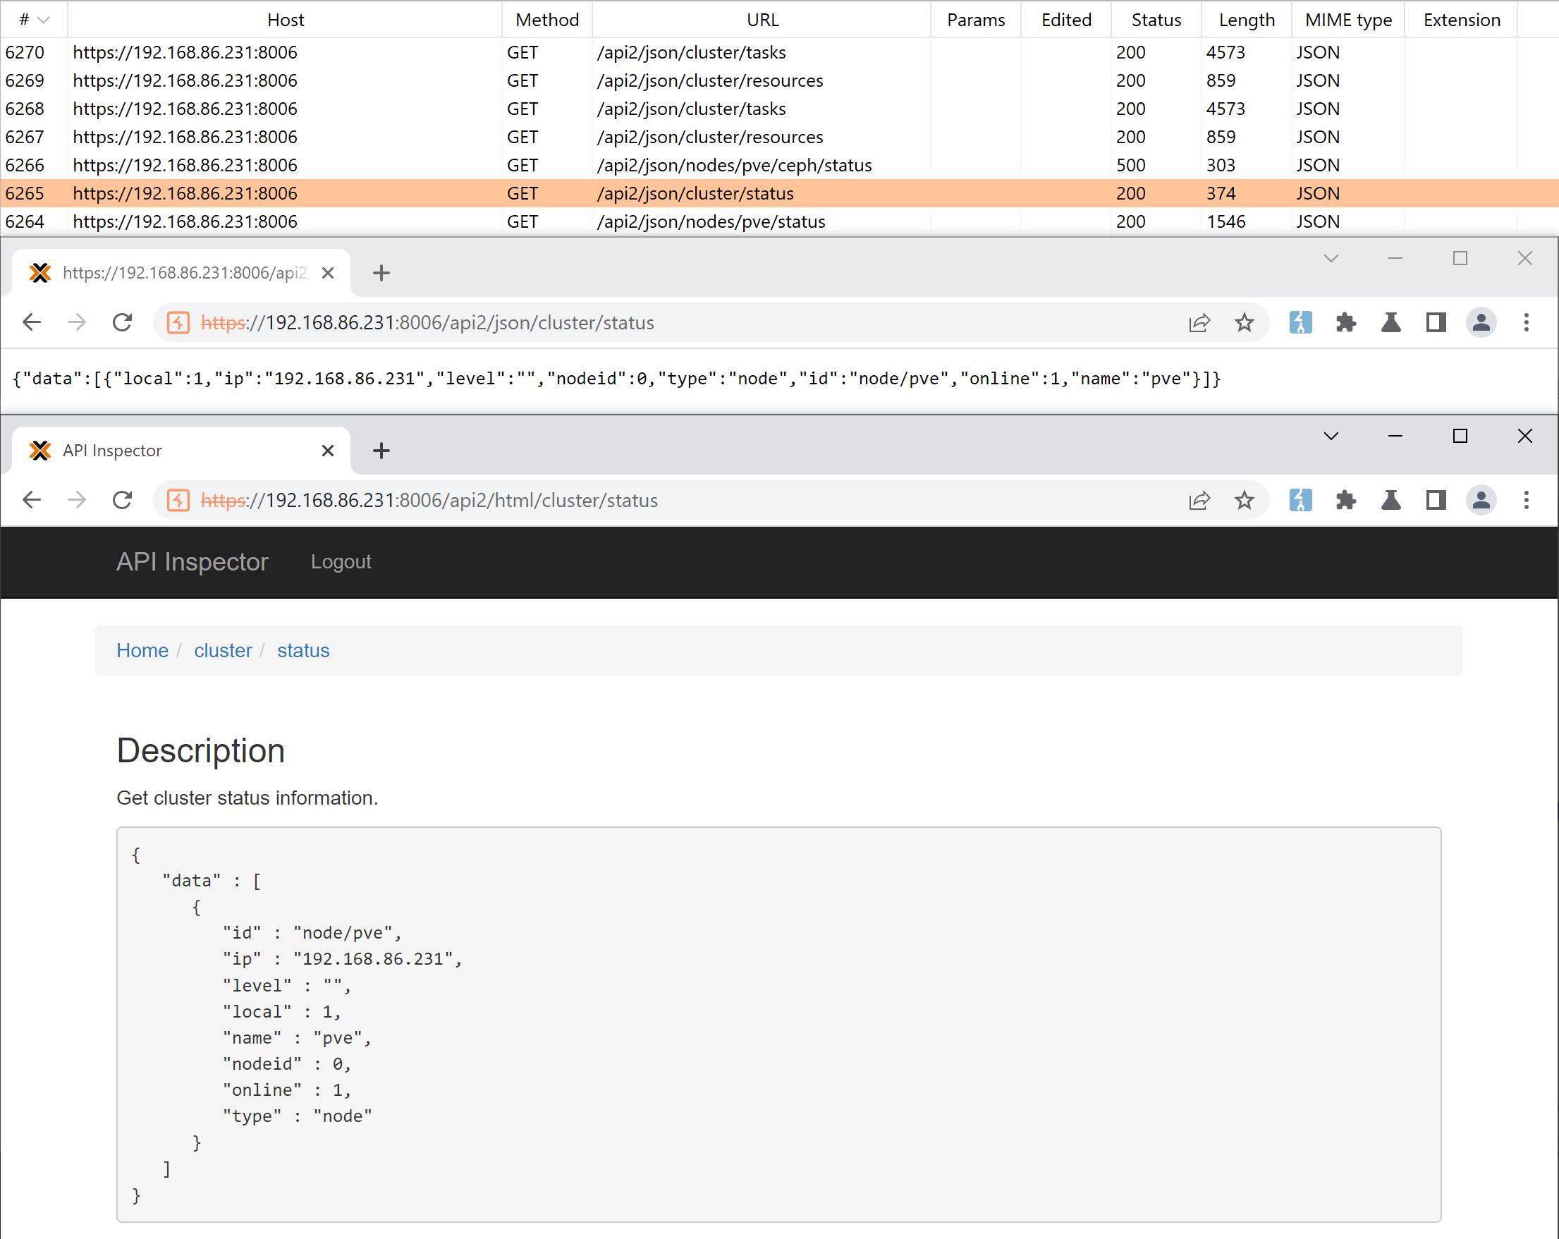Open side panel icon in API Inspector window
1559x1239 pixels.
(x=1436, y=501)
